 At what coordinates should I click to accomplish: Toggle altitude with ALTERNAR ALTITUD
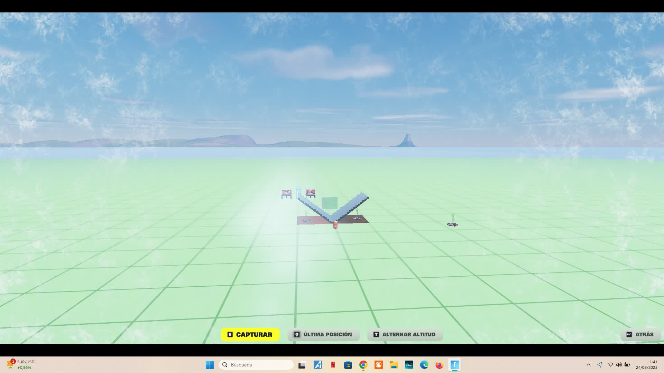[405, 334]
